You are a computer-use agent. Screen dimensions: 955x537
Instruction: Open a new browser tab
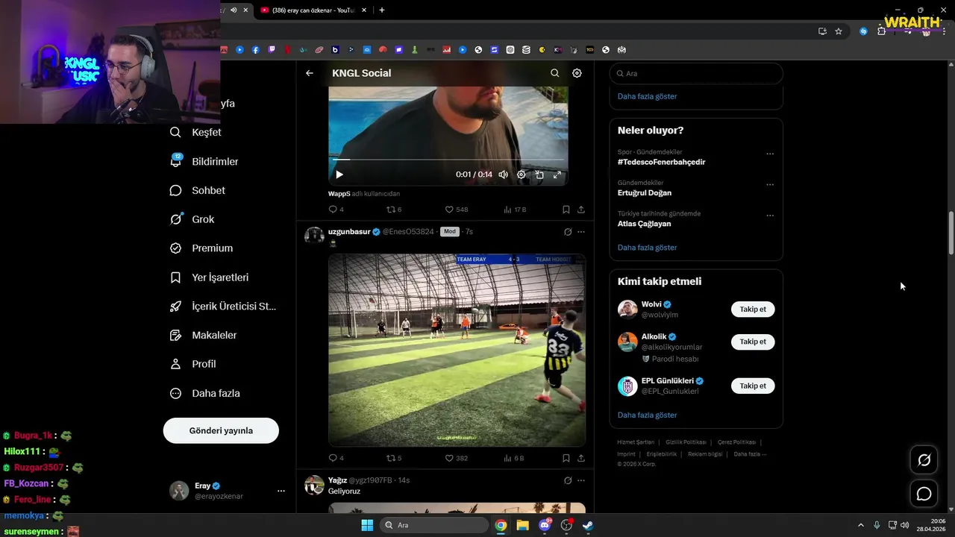pyautogui.click(x=382, y=10)
